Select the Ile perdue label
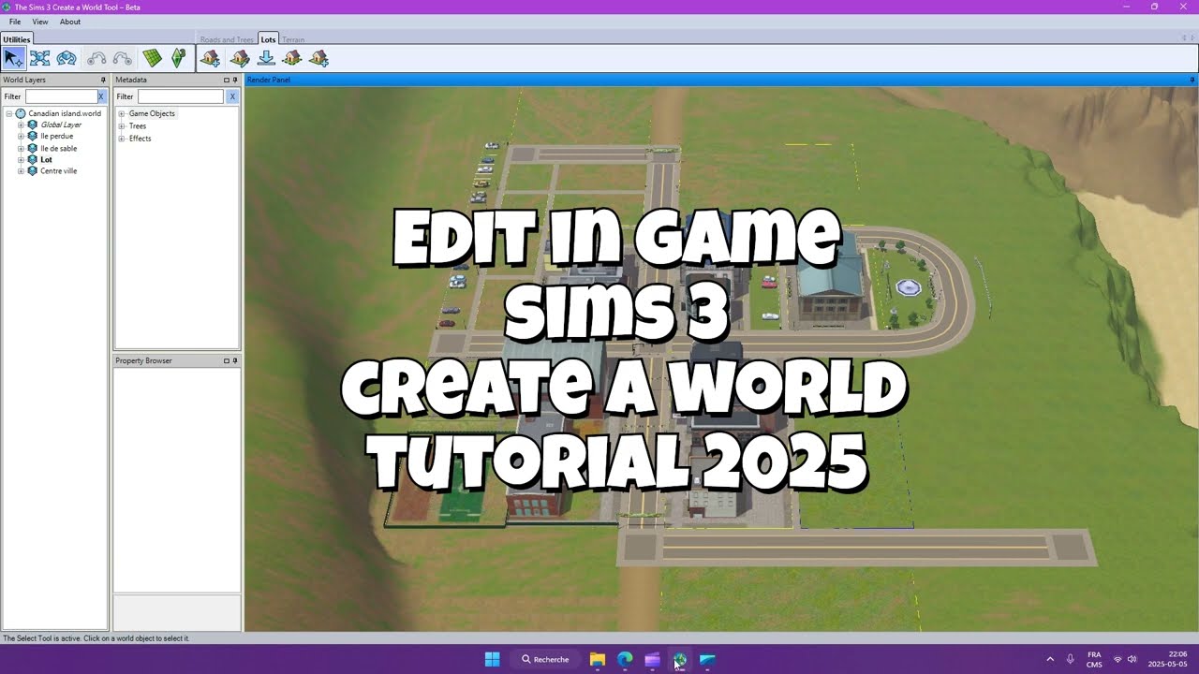 [x=56, y=136]
